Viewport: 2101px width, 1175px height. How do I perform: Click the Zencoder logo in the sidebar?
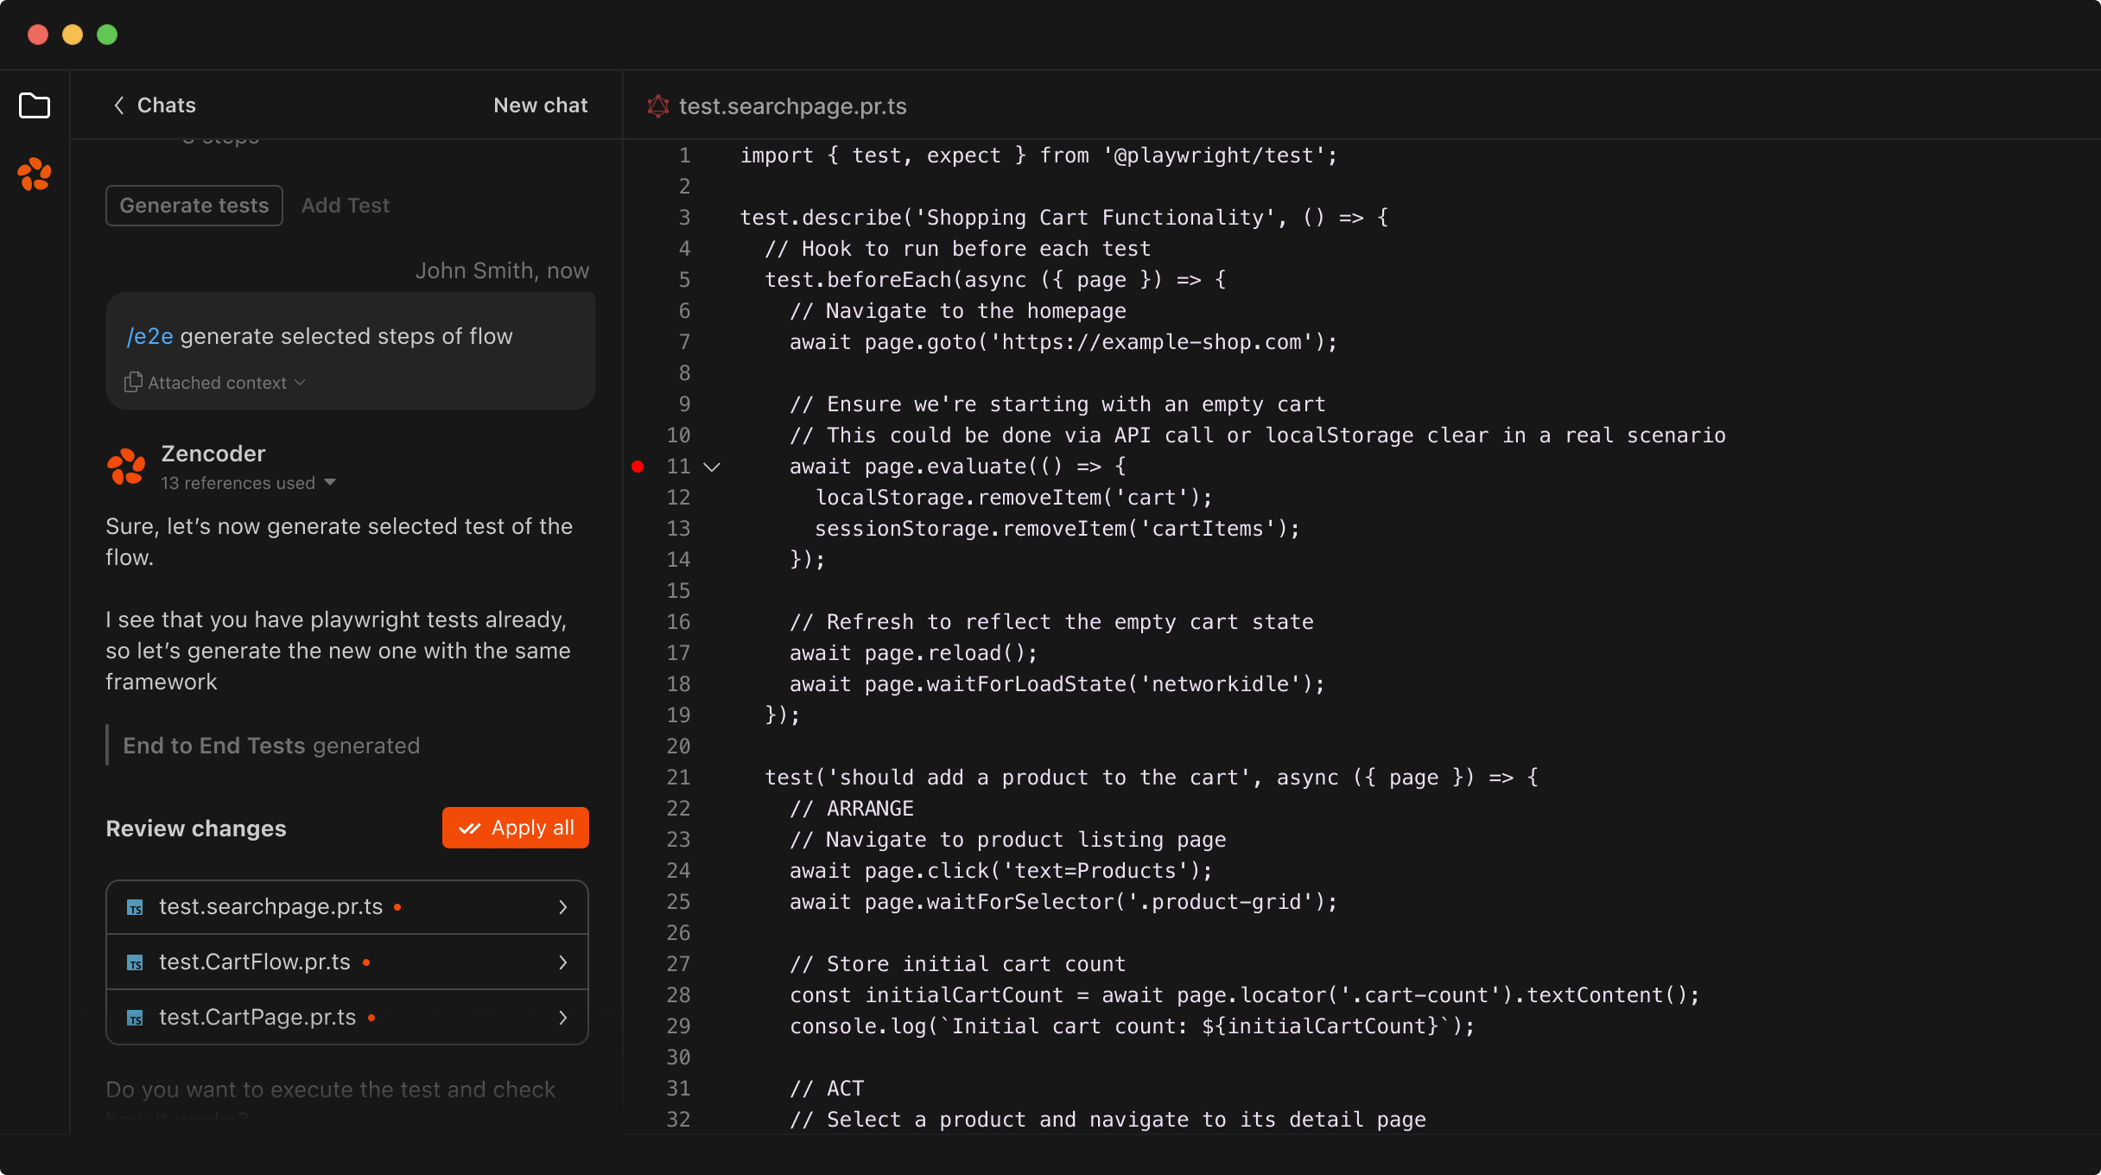click(35, 175)
